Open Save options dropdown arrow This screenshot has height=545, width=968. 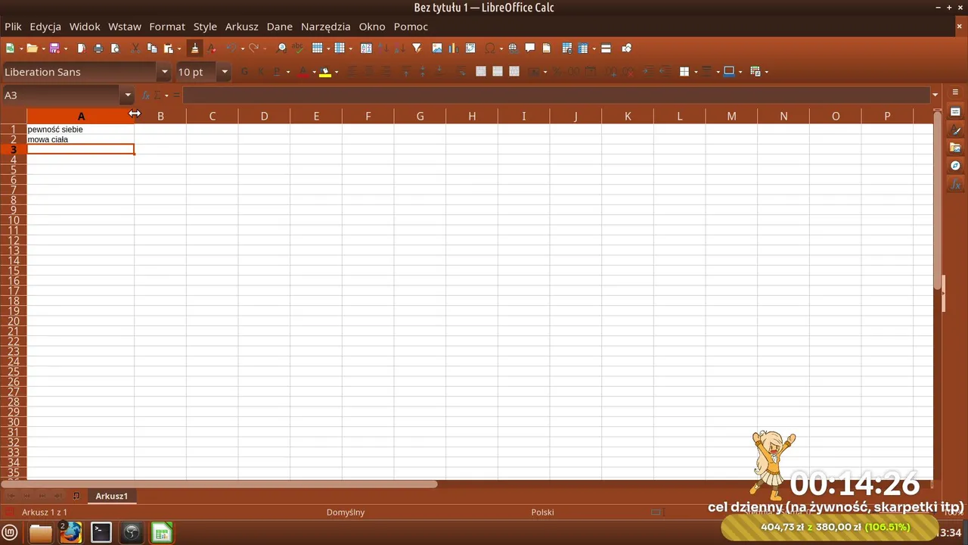(66, 48)
